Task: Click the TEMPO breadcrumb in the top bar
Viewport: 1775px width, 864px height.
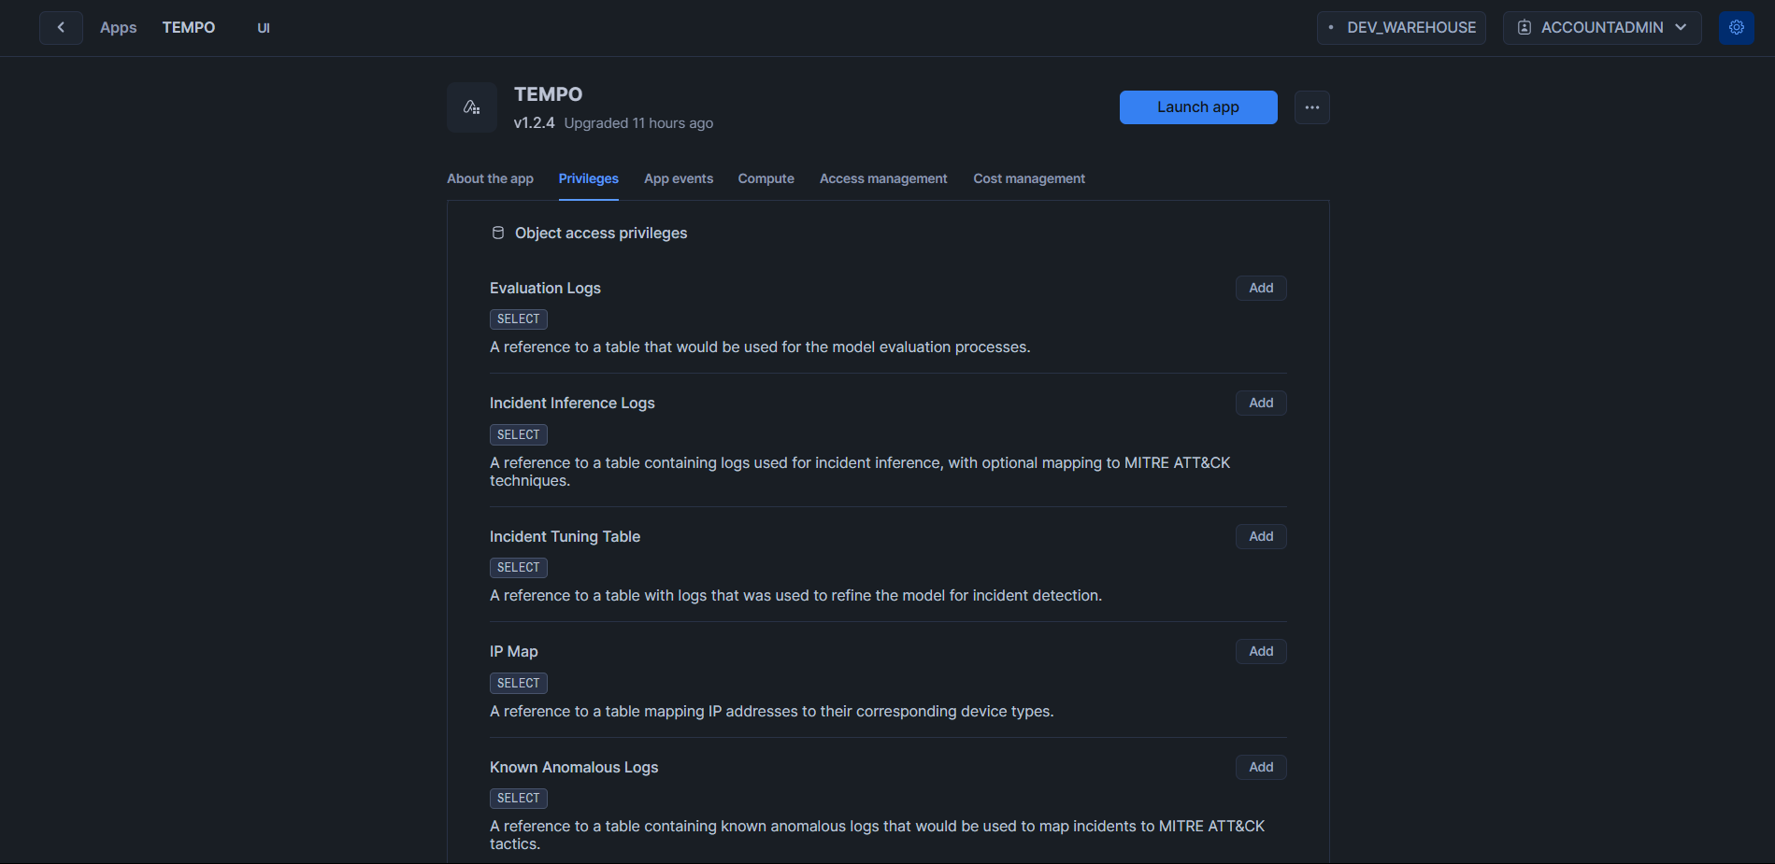Action: pyautogui.click(x=189, y=28)
